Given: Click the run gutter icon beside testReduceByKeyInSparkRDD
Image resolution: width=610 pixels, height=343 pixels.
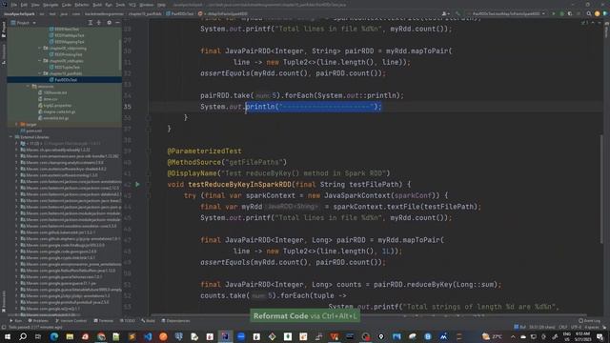Looking at the screenshot, I should coord(137,184).
